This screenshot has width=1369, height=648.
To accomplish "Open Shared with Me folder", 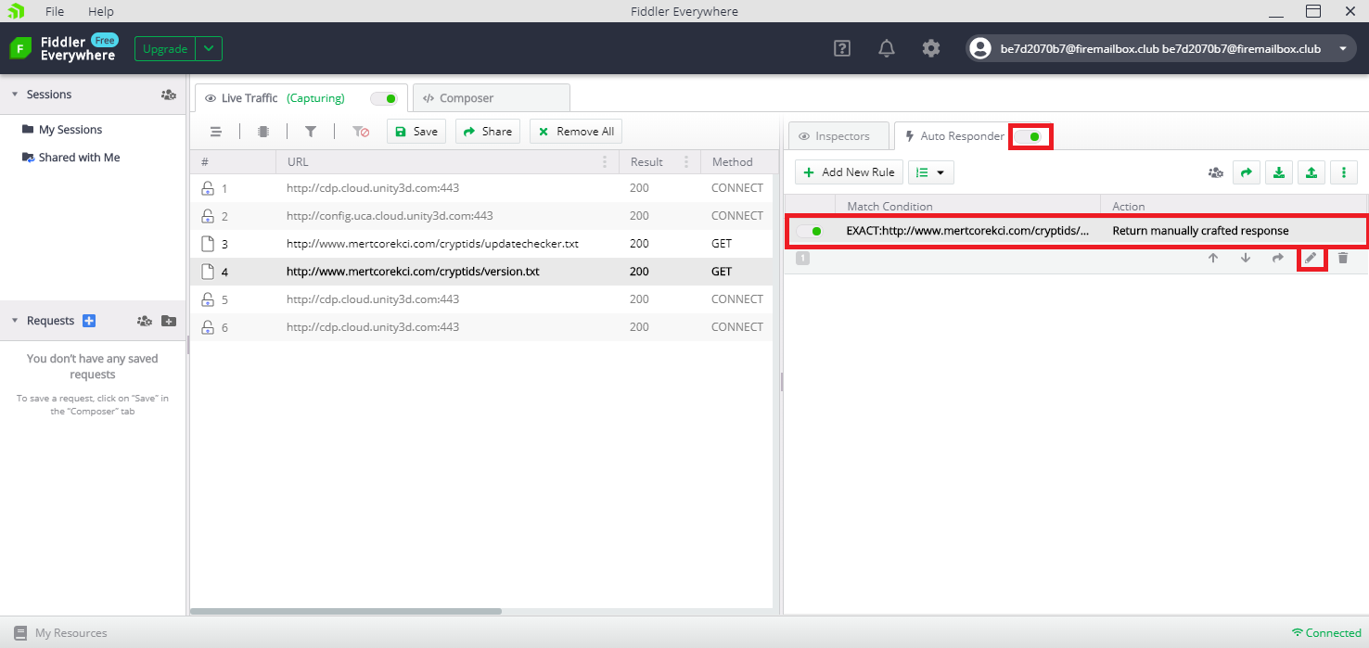I will coord(71,158).
